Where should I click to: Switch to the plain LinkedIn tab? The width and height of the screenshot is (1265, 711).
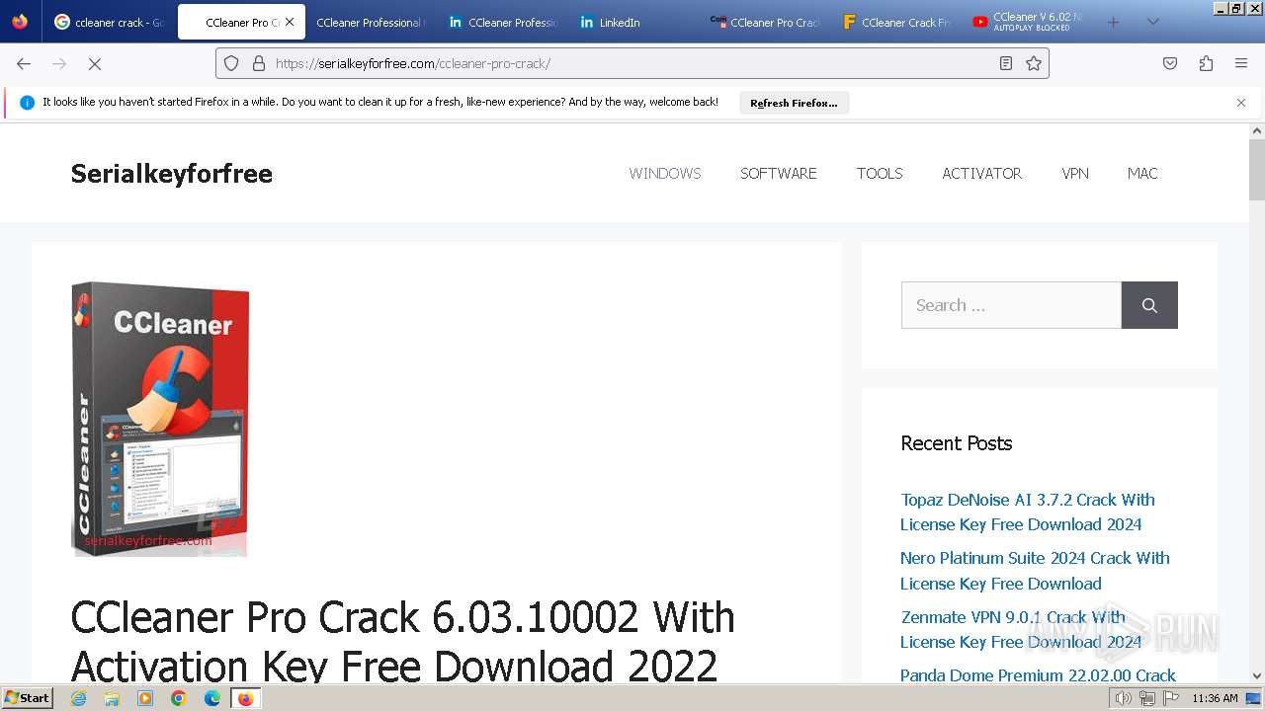tap(634, 22)
